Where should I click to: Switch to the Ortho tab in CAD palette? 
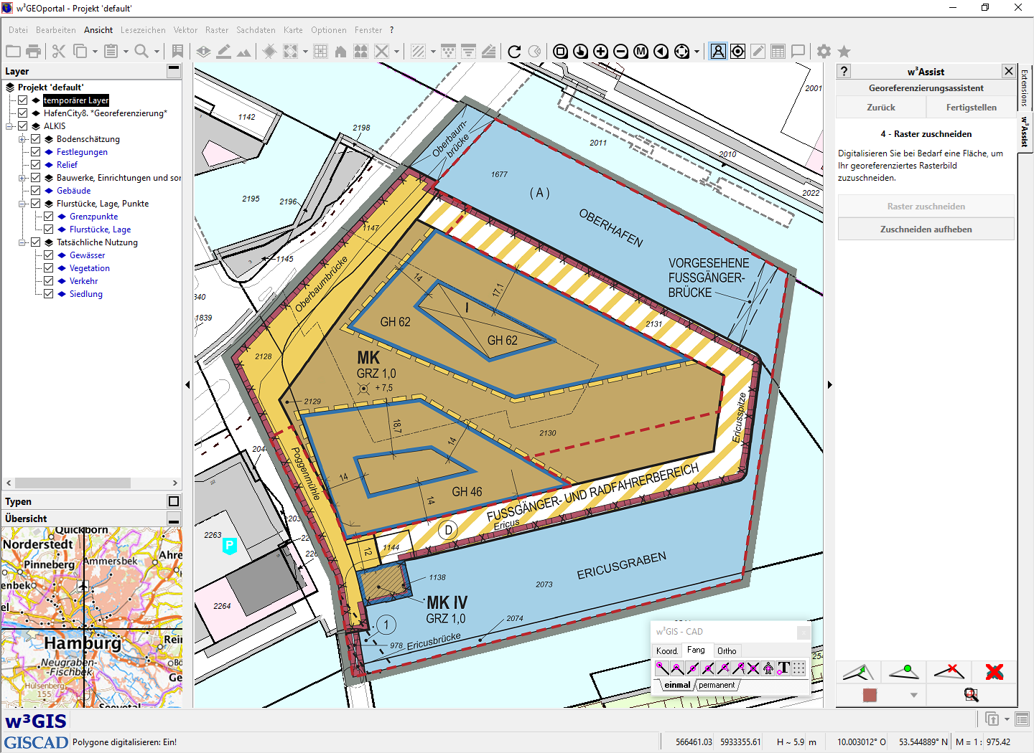pos(727,651)
